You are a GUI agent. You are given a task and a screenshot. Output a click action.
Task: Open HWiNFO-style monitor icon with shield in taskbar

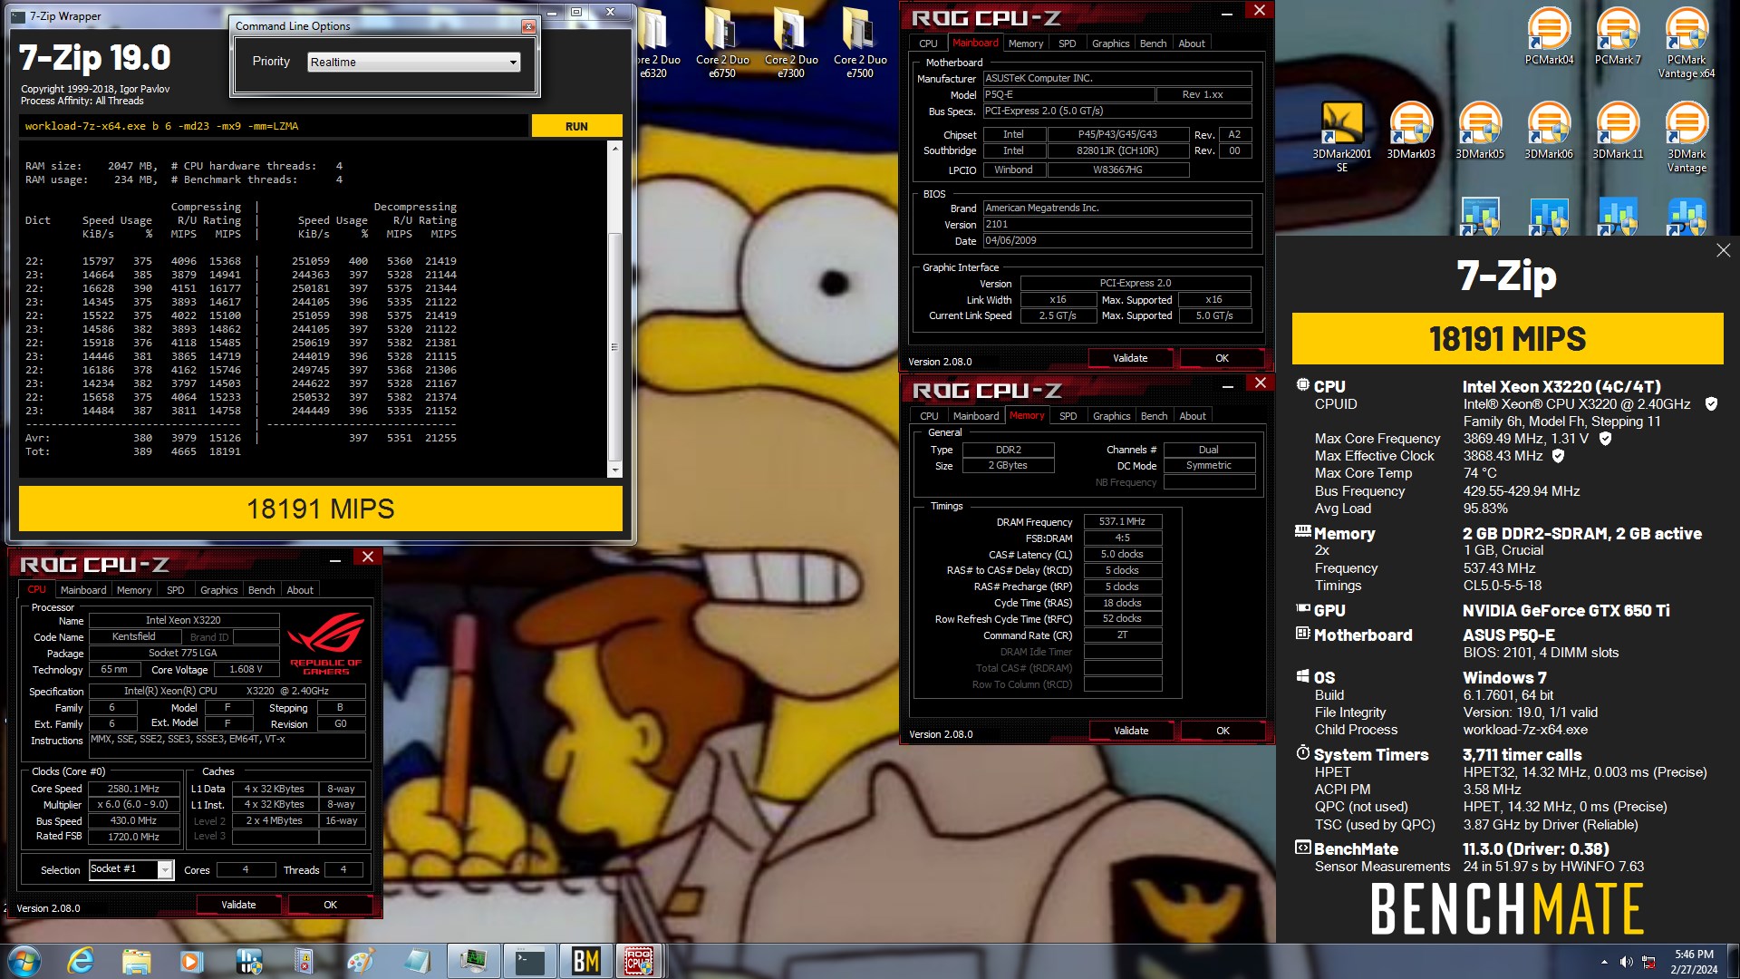[248, 961]
